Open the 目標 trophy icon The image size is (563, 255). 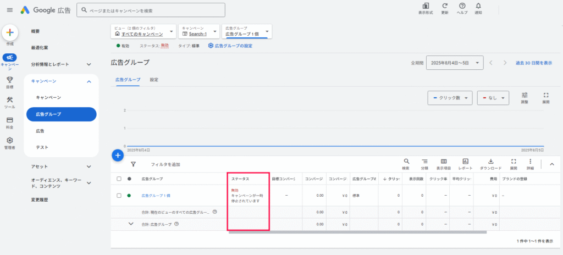[x=10, y=80]
